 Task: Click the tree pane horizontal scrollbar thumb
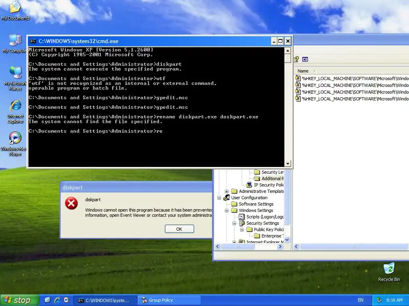(x=238, y=246)
